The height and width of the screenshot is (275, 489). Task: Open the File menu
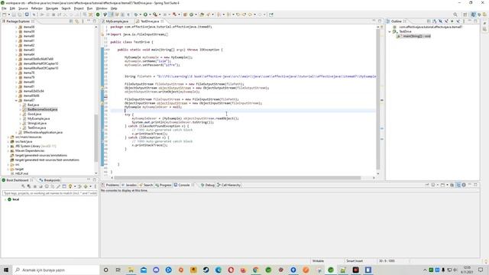(4, 8)
